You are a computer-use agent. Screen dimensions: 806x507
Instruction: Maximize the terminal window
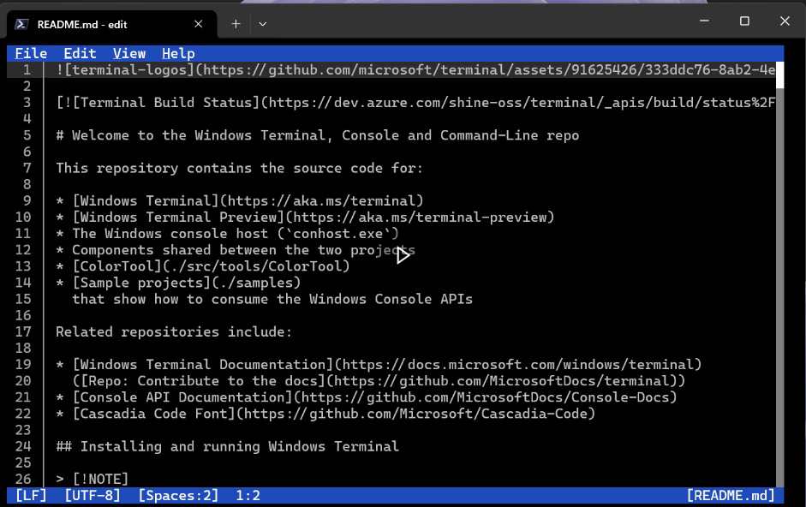point(744,21)
